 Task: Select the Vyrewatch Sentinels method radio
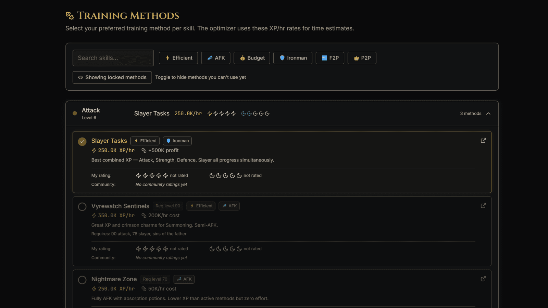point(82,207)
